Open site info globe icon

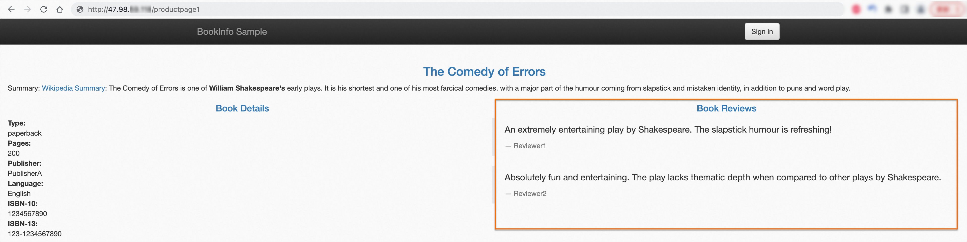tap(80, 9)
